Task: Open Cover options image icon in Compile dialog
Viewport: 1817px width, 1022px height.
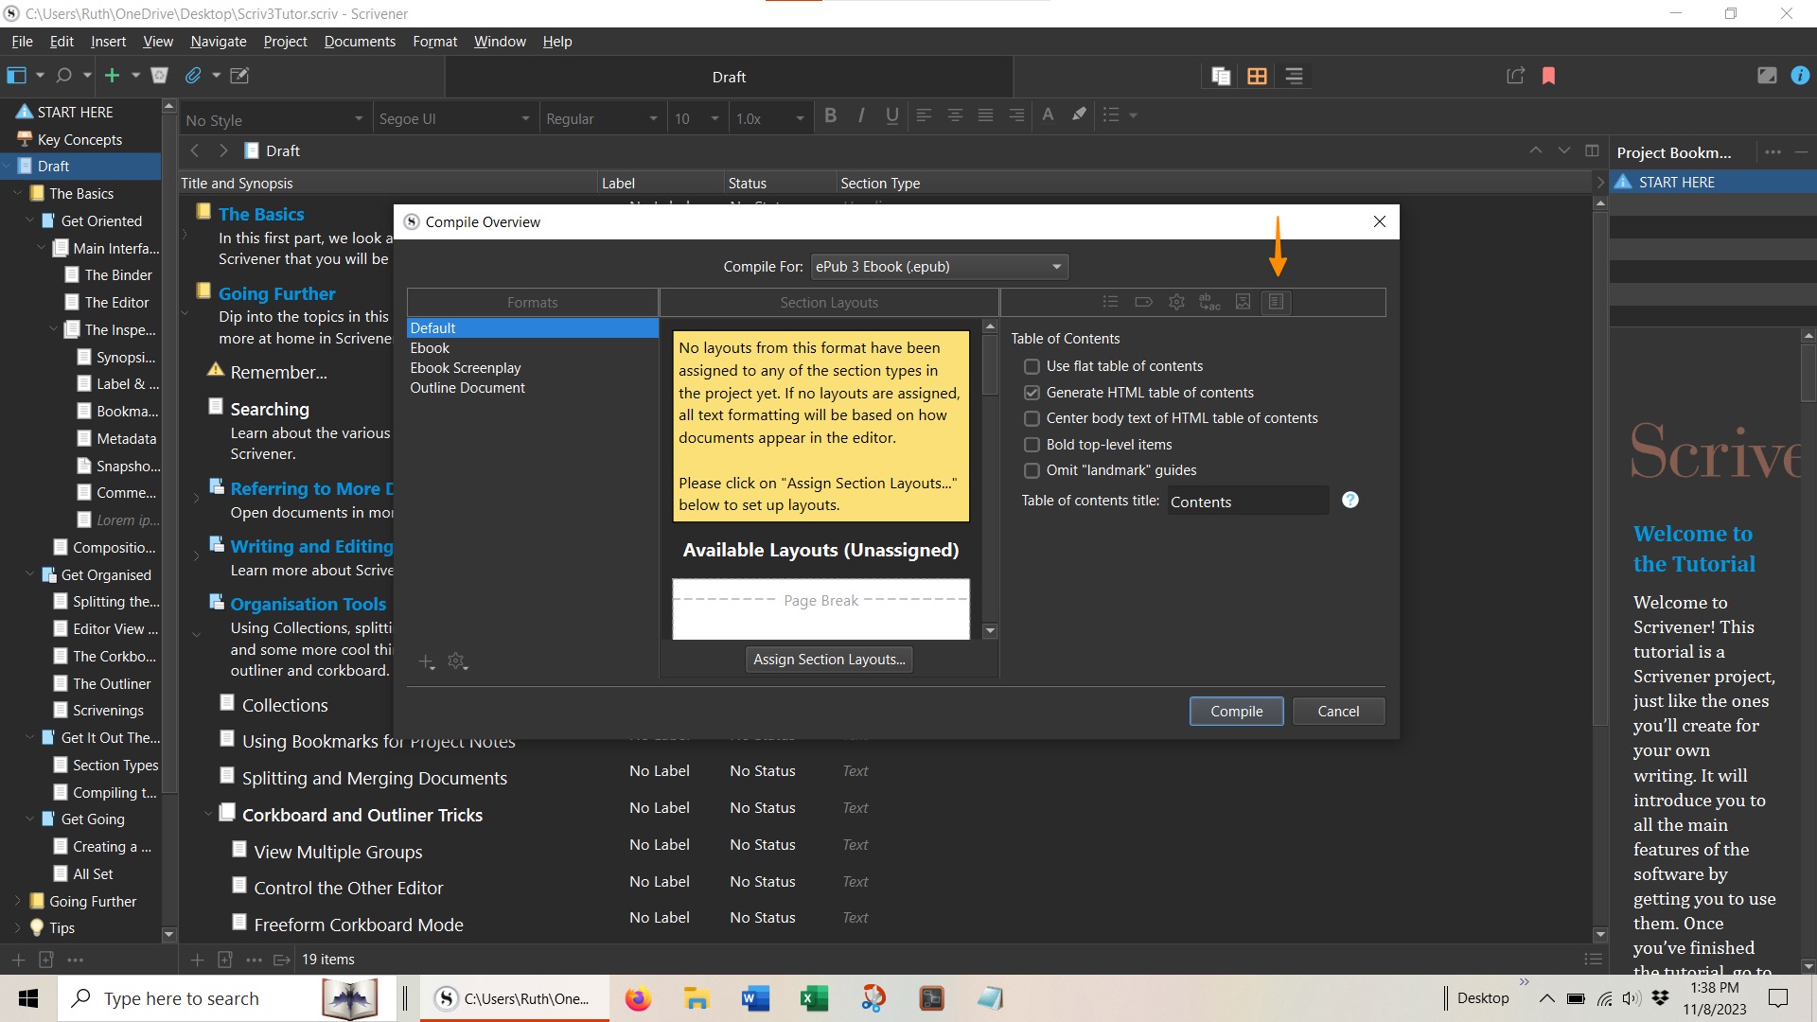Action: [1244, 302]
